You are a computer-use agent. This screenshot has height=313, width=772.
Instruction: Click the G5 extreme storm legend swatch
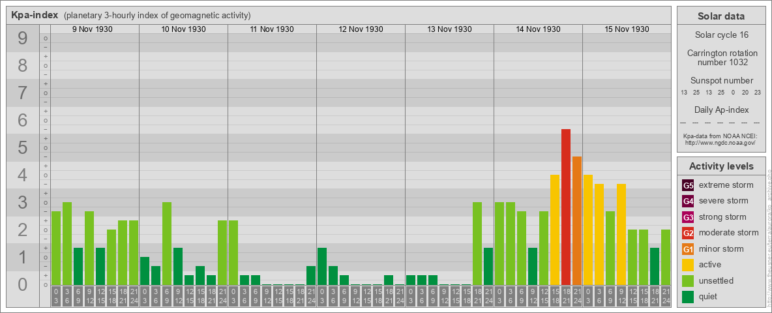[x=688, y=185]
